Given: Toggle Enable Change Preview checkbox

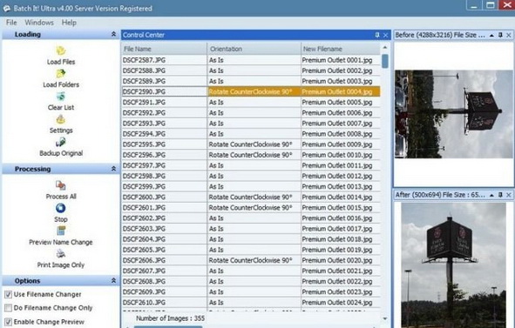Looking at the screenshot, I should coord(8,322).
